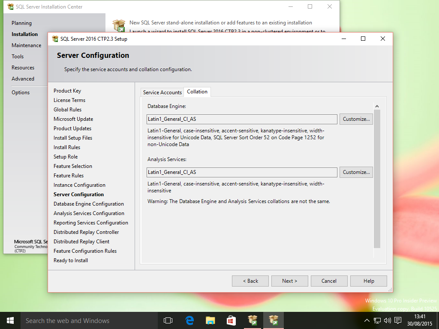Screen dimensions: 439x329
Task: Open Task View from the taskbar
Action: [168, 320]
